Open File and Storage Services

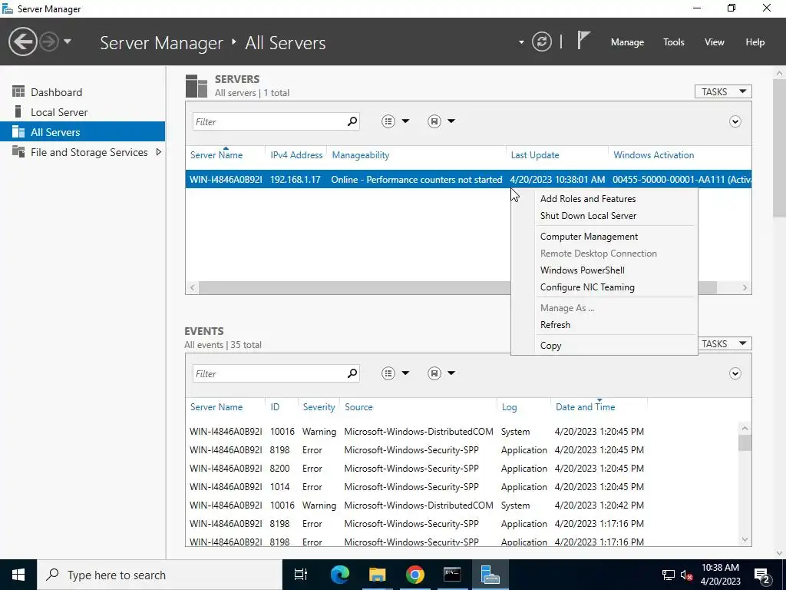pos(89,152)
